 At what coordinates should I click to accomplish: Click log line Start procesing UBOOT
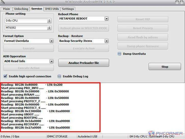[20, 114]
